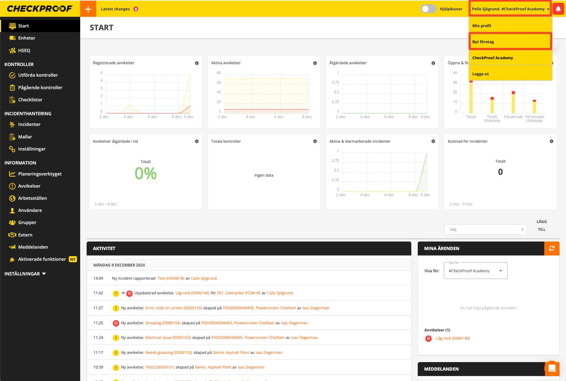Open settings gear on Registrerade avvikelser widget
The height and width of the screenshot is (381, 566).
tap(197, 63)
